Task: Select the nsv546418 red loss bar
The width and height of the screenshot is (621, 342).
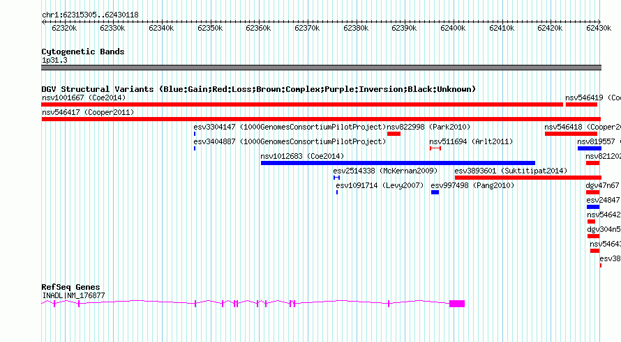Action: point(571,134)
